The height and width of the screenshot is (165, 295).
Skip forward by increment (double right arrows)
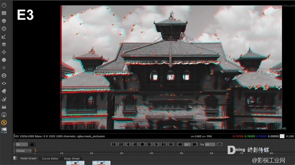point(195,144)
